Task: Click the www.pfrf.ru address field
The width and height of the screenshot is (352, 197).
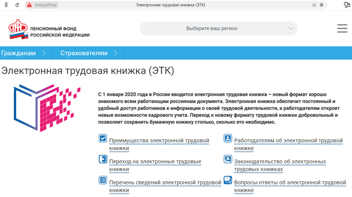Action: [x=46, y=5]
